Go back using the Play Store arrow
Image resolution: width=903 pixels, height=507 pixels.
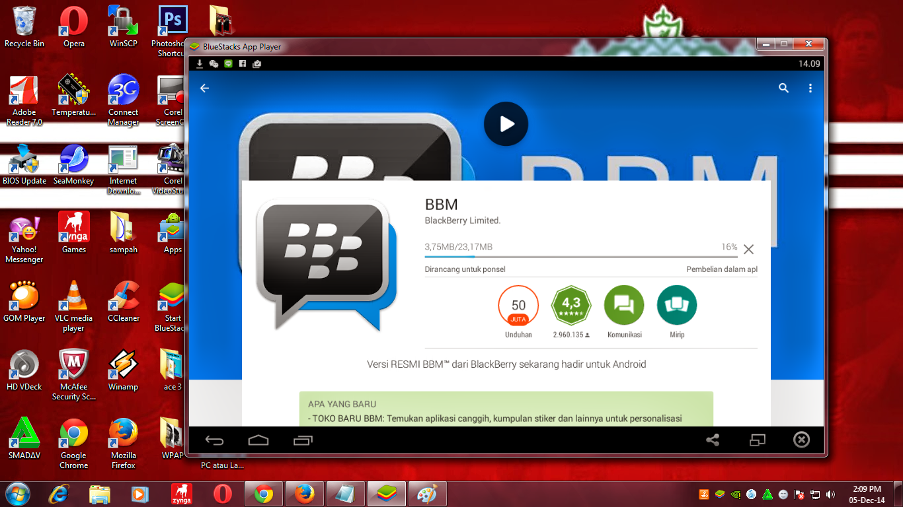(205, 88)
